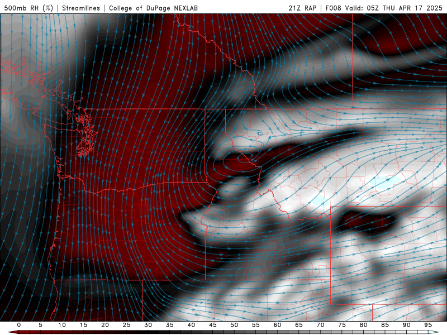Viewport: 447px width, 335px height.
Task: Select the colorbar label "50"
Action: point(234,325)
